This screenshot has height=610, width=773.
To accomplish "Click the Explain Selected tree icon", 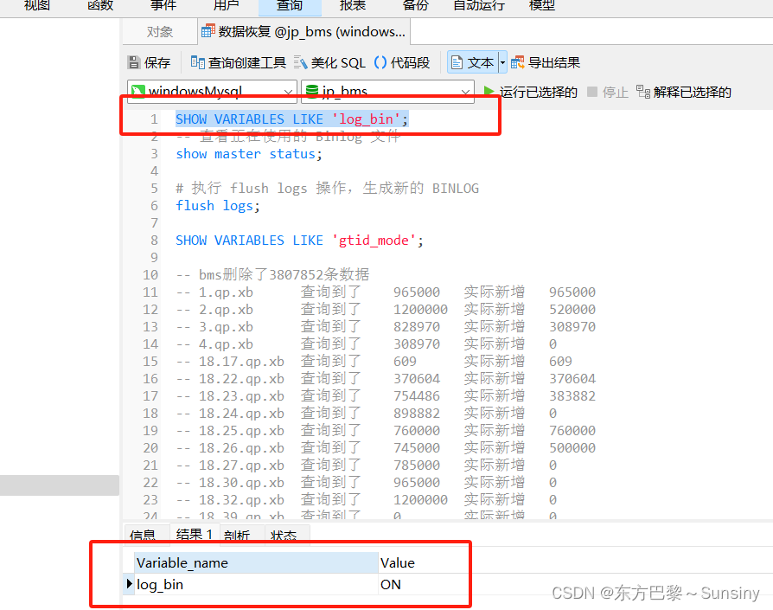I will click(x=642, y=92).
